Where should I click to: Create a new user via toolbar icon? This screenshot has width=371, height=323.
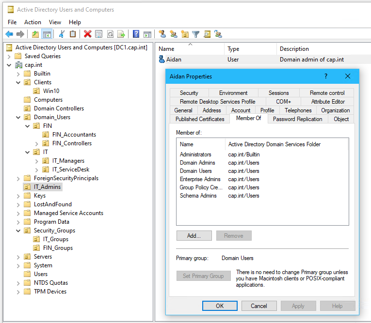(162, 34)
